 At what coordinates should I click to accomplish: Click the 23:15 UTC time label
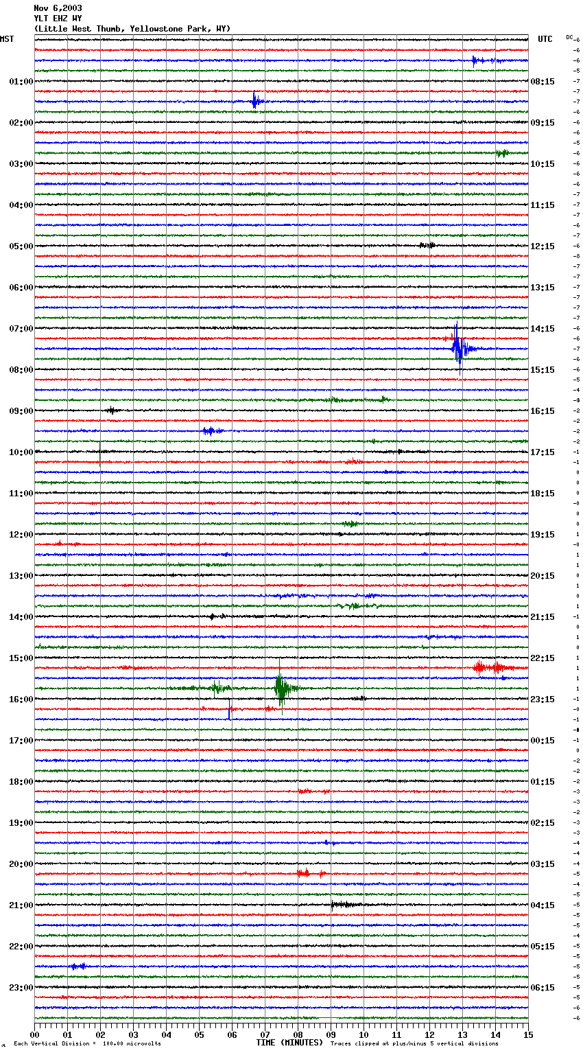click(x=543, y=699)
